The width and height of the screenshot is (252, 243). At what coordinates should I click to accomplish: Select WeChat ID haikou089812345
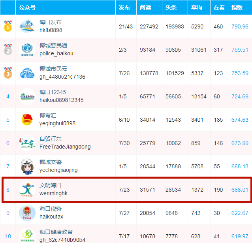(x=61, y=100)
